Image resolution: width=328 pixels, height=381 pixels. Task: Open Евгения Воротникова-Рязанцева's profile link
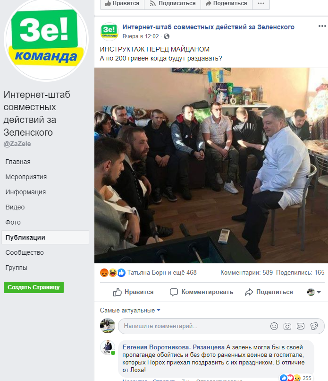pyautogui.click(x=174, y=347)
